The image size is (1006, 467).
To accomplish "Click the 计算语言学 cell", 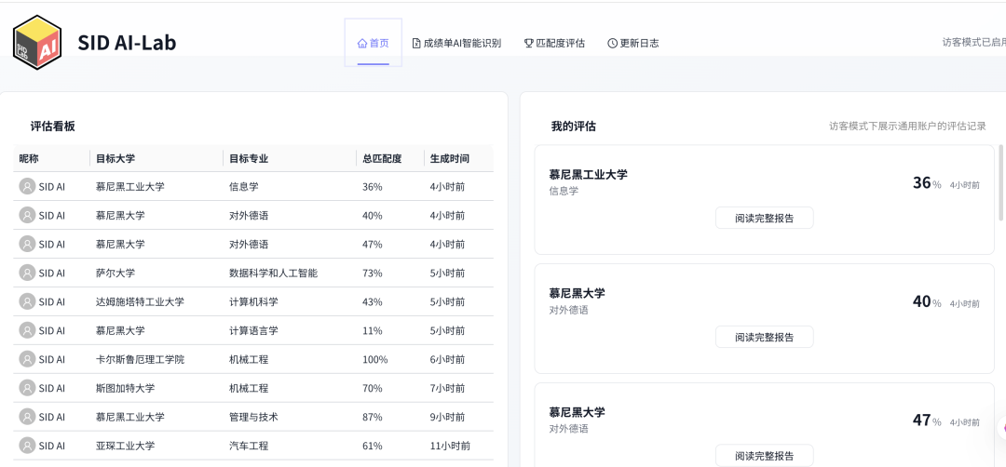I will [x=253, y=330].
